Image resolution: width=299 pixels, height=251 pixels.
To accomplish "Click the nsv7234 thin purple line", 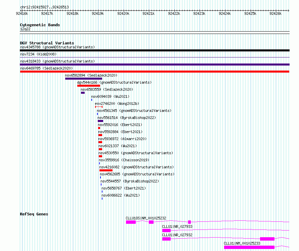I will [155, 57].
